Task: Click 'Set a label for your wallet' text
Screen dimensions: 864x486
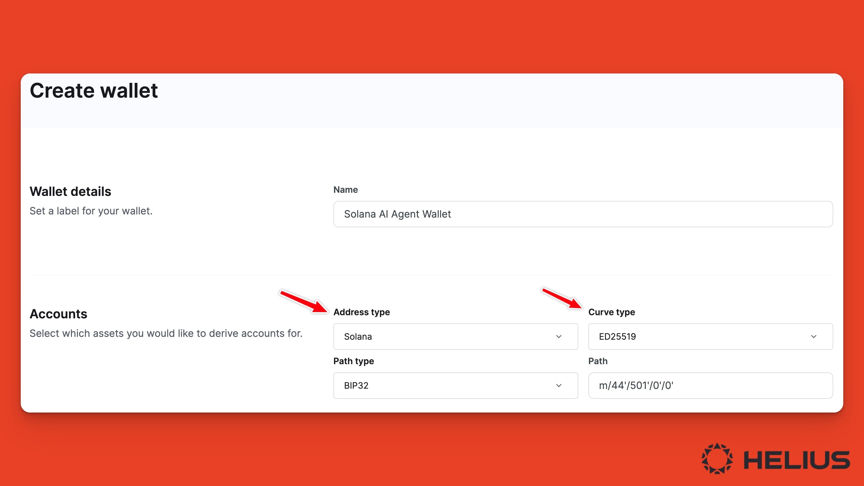Action: click(x=91, y=211)
